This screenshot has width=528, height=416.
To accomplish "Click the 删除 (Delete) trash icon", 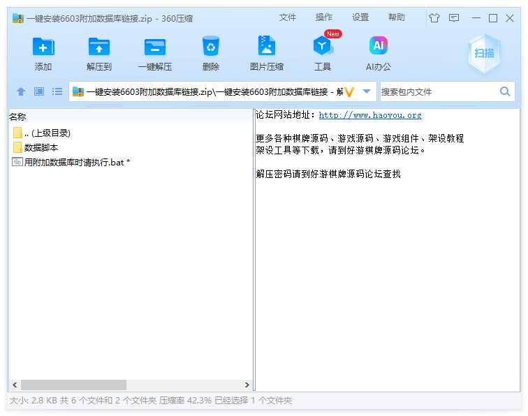I will (x=211, y=47).
